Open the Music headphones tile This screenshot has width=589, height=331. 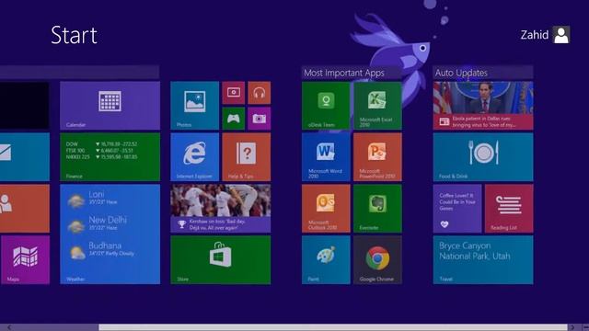[260, 93]
